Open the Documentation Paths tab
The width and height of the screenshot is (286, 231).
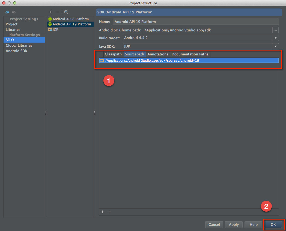pos(190,54)
